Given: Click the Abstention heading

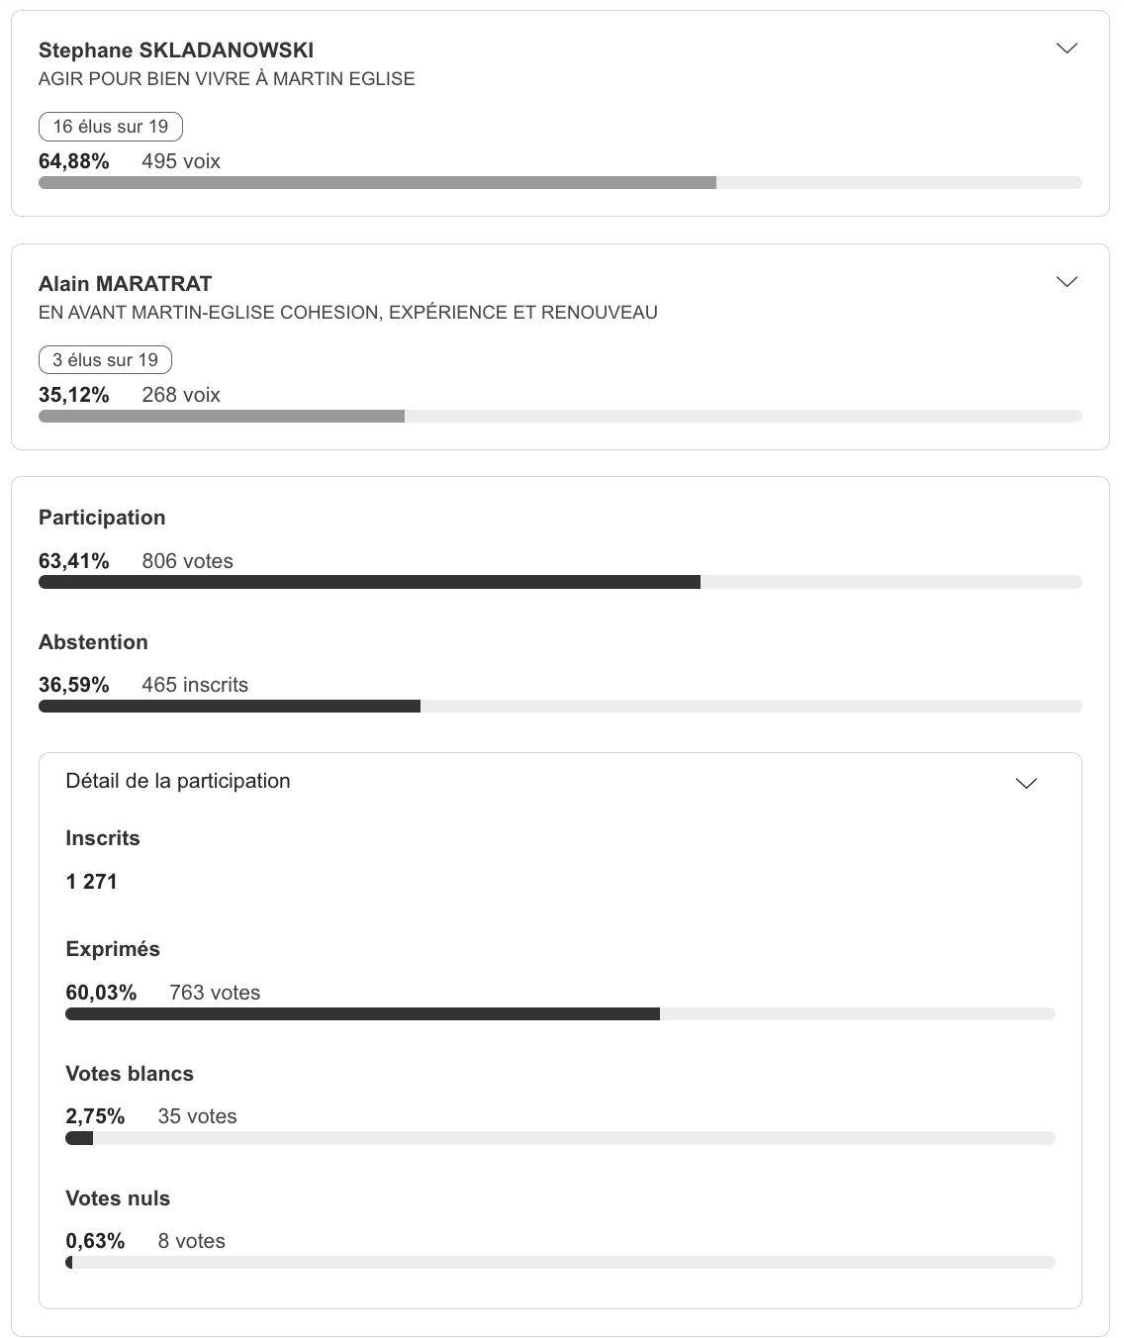Looking at the screenshot, I should pos(93,641).
